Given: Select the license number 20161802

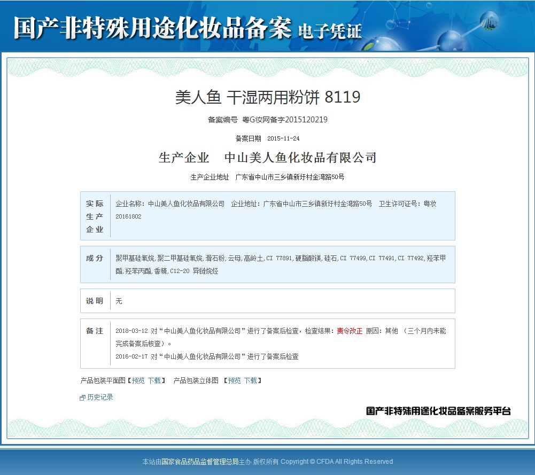Looking at the screenshot, I should (x=128, y=216).
